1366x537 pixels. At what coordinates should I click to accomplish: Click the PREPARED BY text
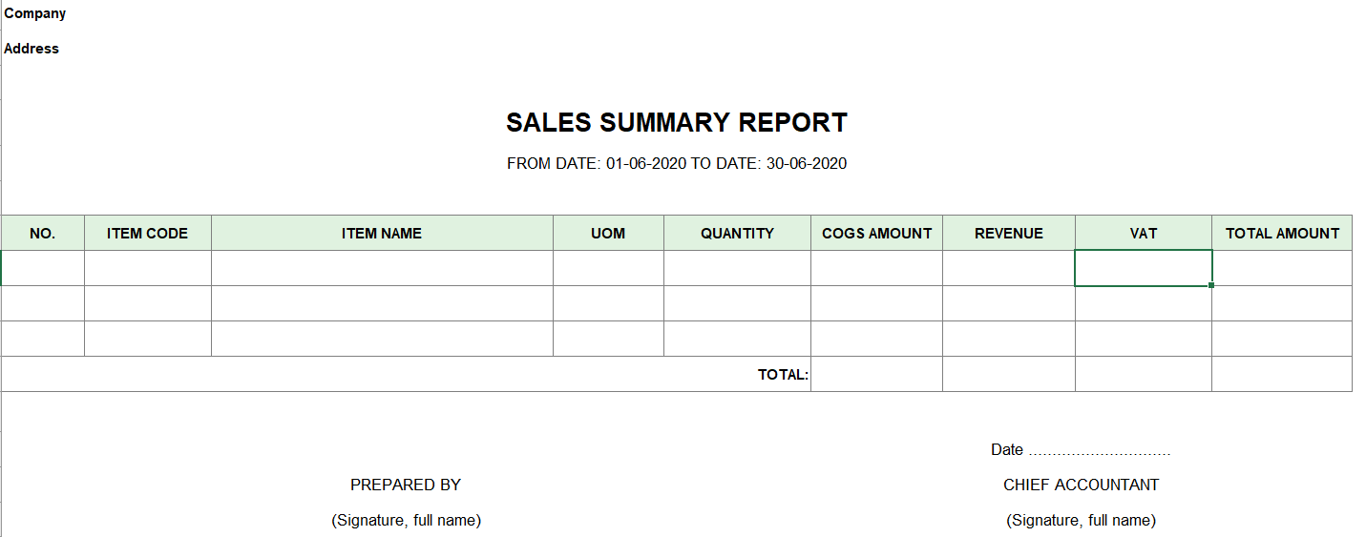click(x=406, y=485)
